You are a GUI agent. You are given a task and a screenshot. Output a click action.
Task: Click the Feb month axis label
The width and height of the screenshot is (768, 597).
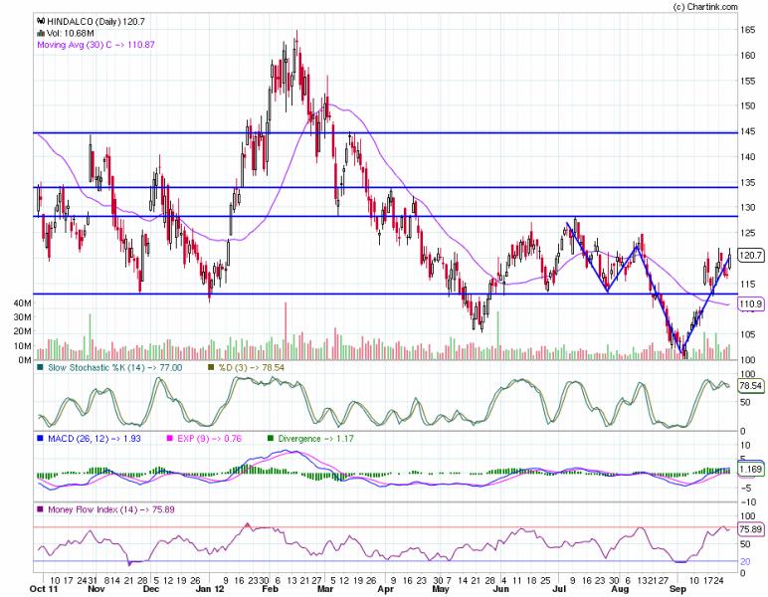[x=270, y=589]
